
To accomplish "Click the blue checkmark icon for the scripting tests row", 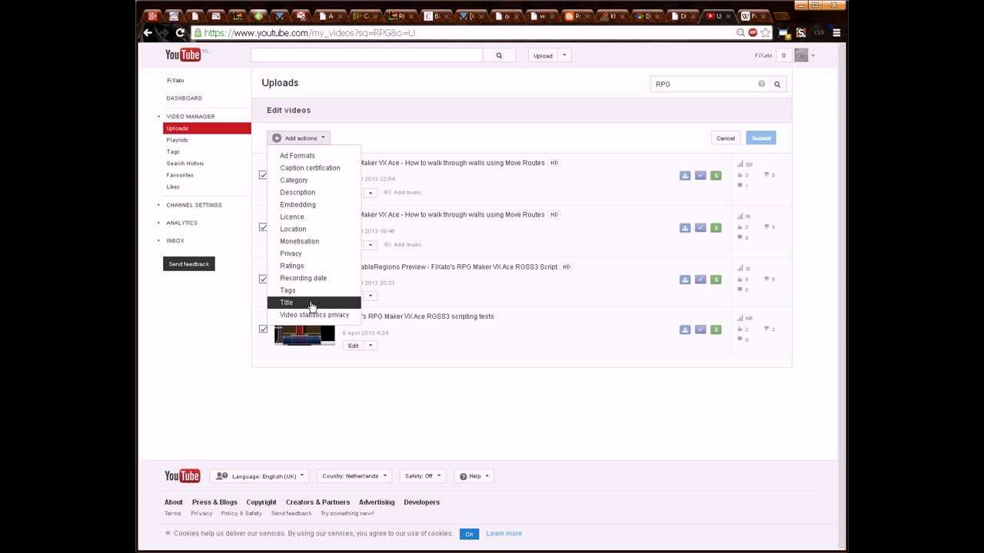I will [700, 329].
